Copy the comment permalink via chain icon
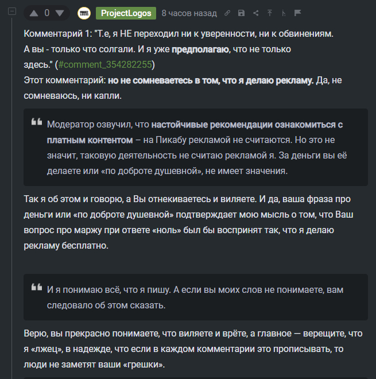This screenshot has height=379, width=376. pos(227,13)
